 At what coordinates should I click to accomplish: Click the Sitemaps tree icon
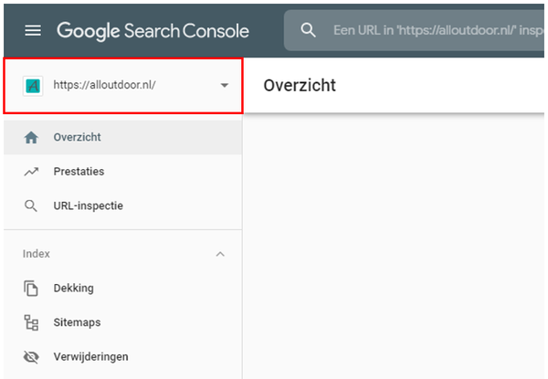tap(31, 322)
